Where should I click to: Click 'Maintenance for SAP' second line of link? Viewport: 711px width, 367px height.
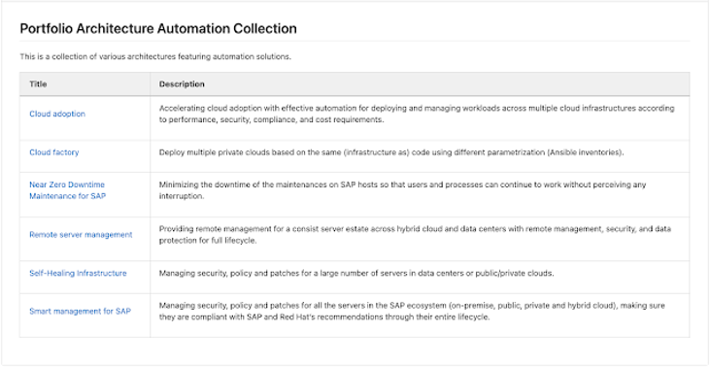68,196
